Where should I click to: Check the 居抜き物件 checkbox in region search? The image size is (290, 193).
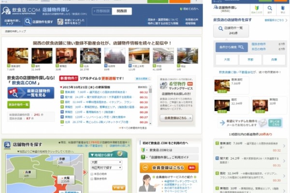(92, 179)
